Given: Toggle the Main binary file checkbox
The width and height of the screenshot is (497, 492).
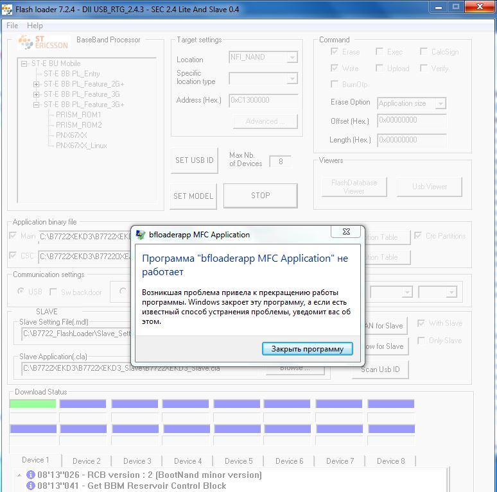Looking at the screenshot, I should coord(13,235).
